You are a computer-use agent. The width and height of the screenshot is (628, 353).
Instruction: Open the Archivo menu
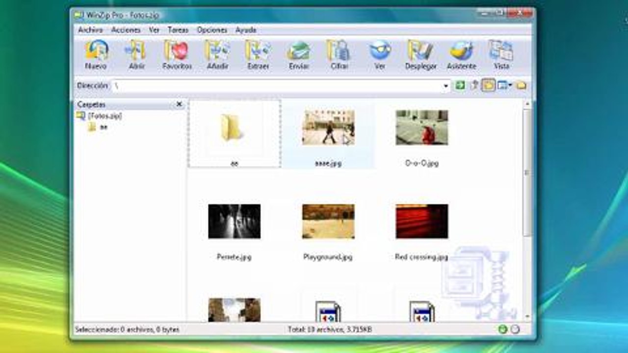90,30
